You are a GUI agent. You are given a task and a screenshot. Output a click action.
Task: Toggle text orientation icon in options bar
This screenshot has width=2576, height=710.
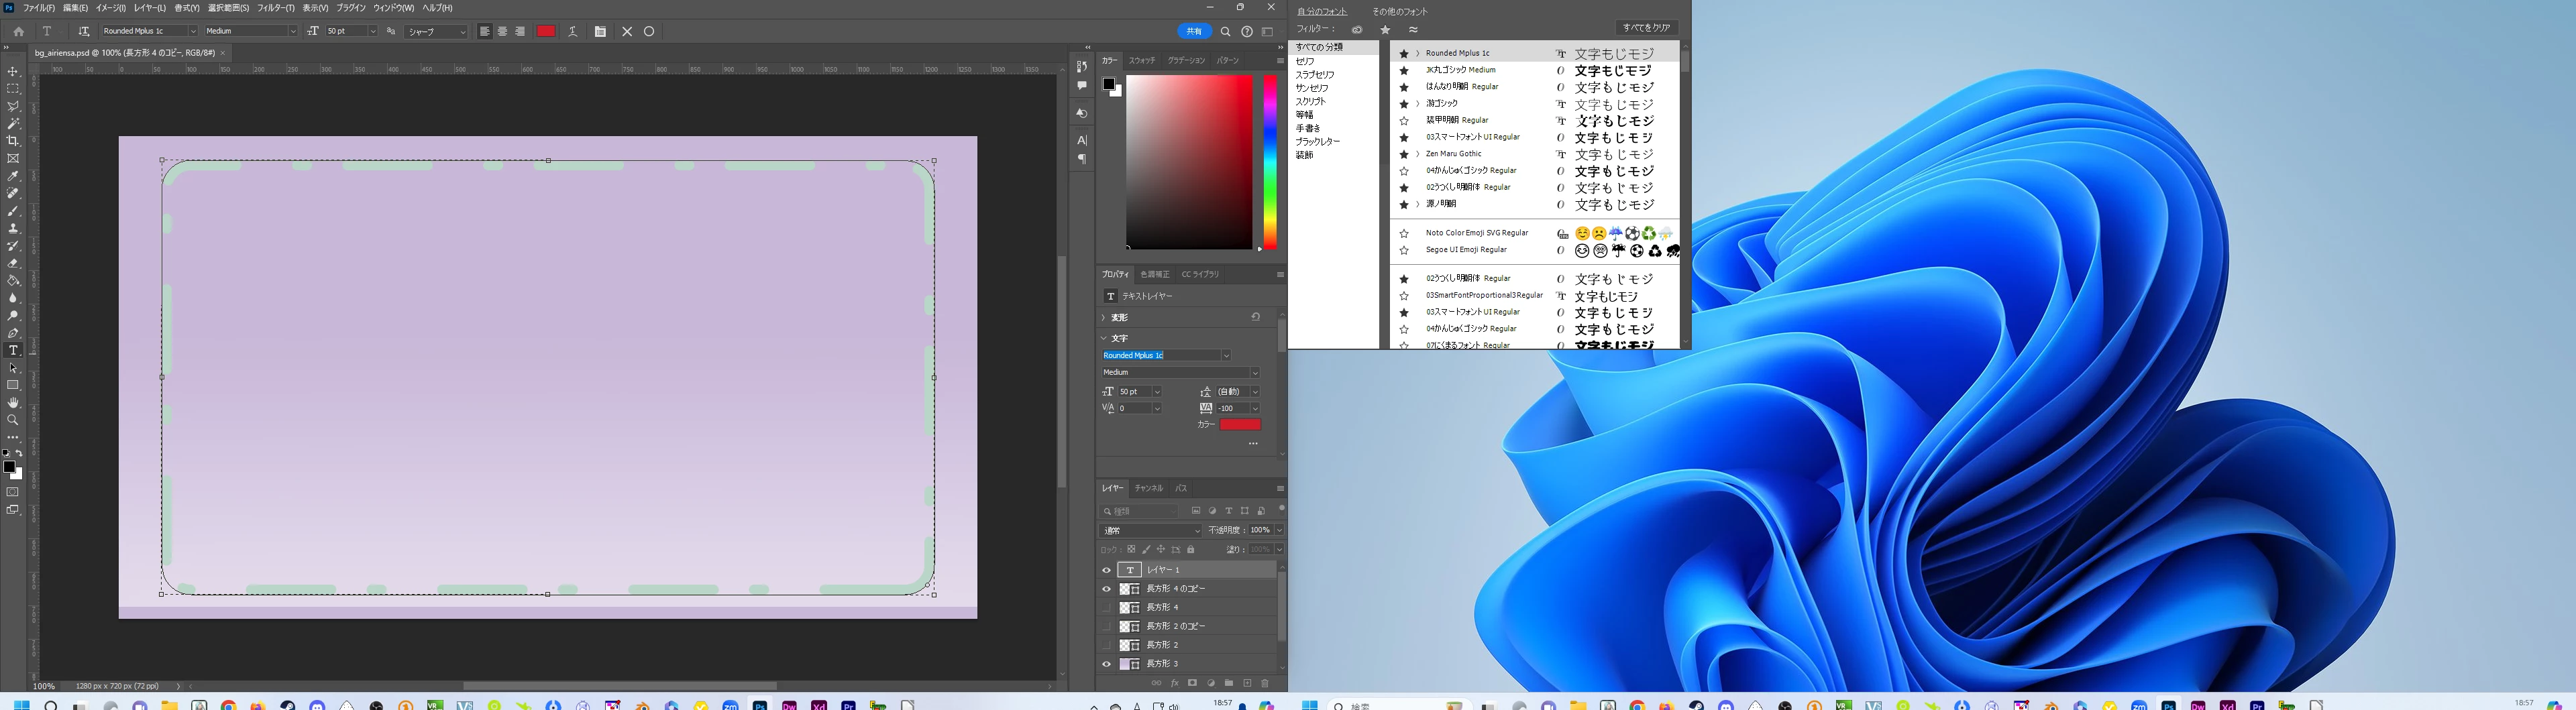pyautogui.click(x=84, y=31)
